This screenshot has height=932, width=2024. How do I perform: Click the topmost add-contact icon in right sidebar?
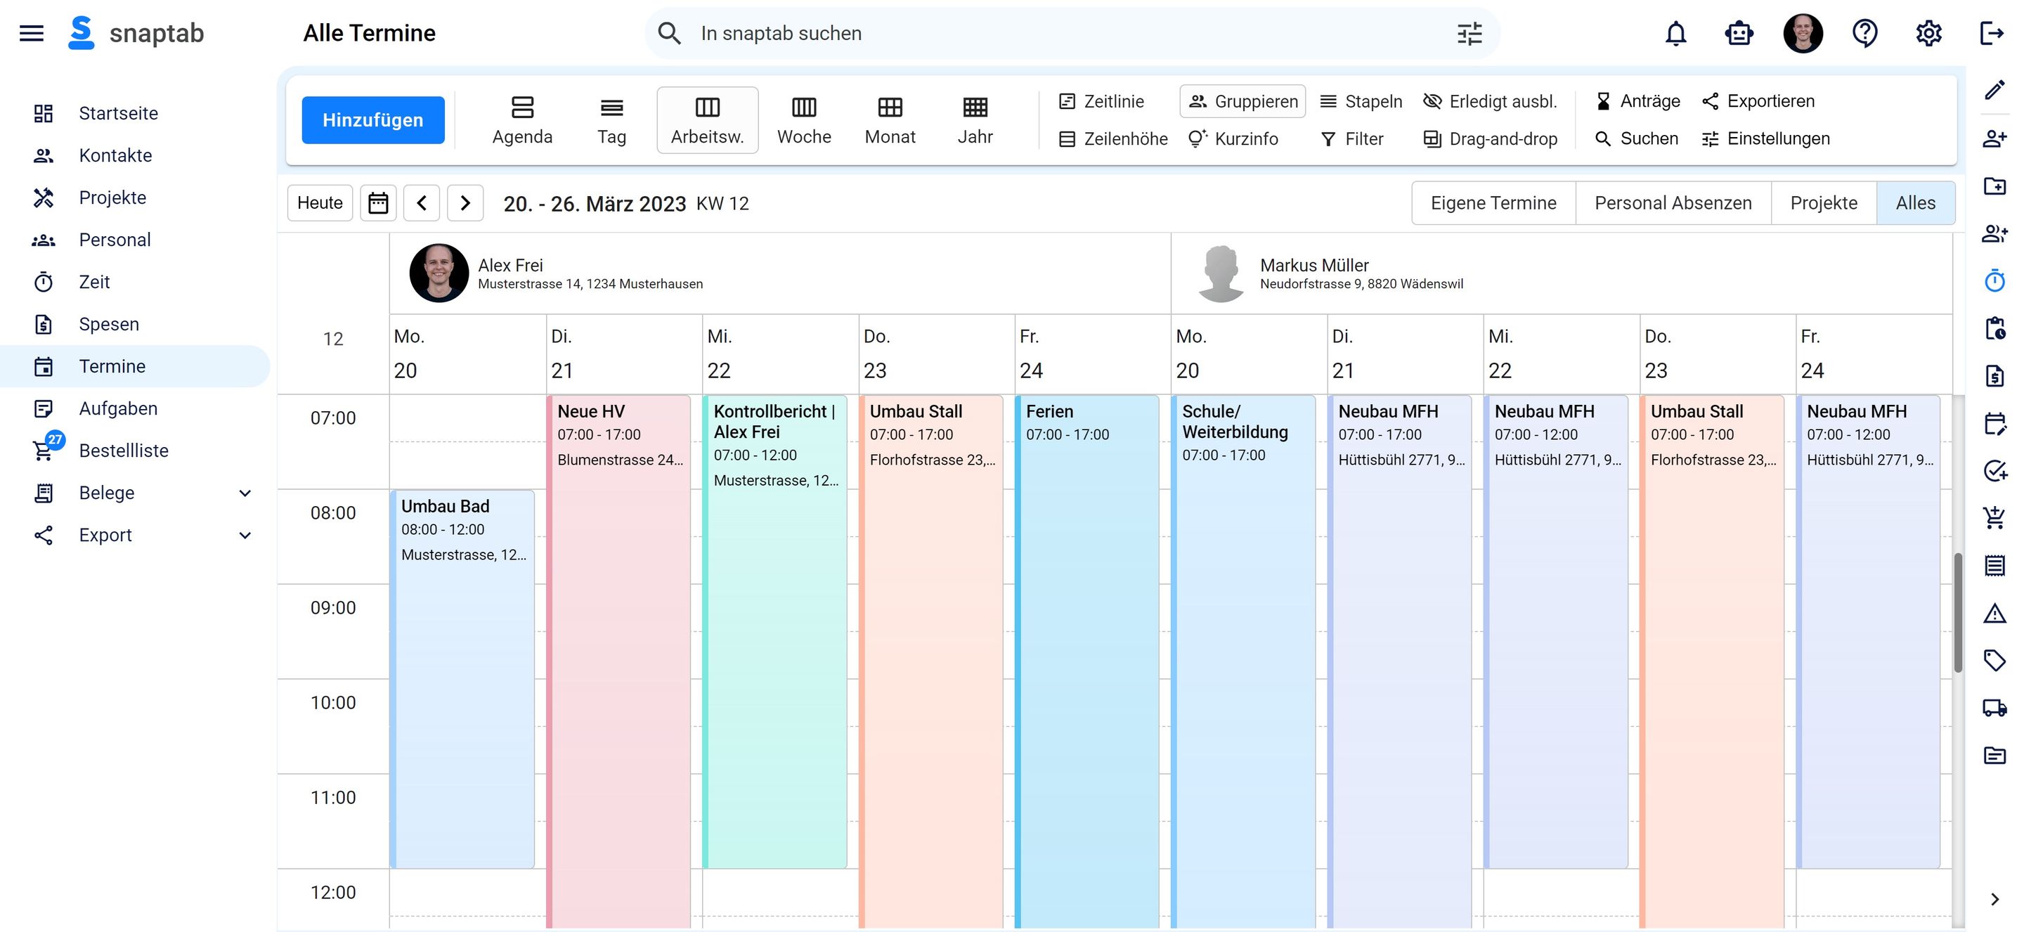(1994, 138)
